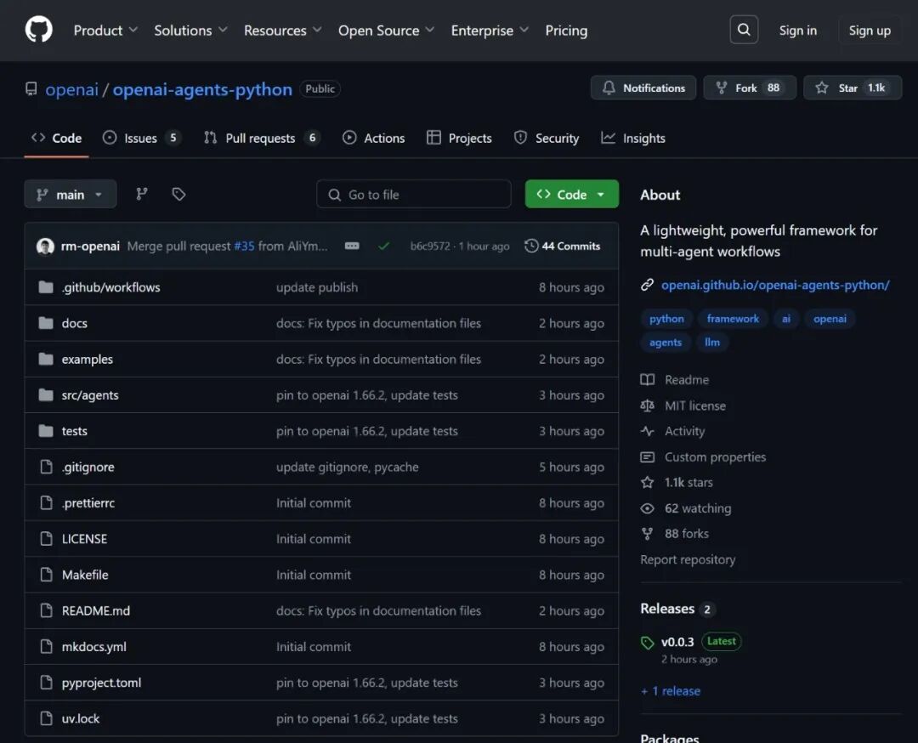Expand the Enterprise menu

(x=490, y=31)
